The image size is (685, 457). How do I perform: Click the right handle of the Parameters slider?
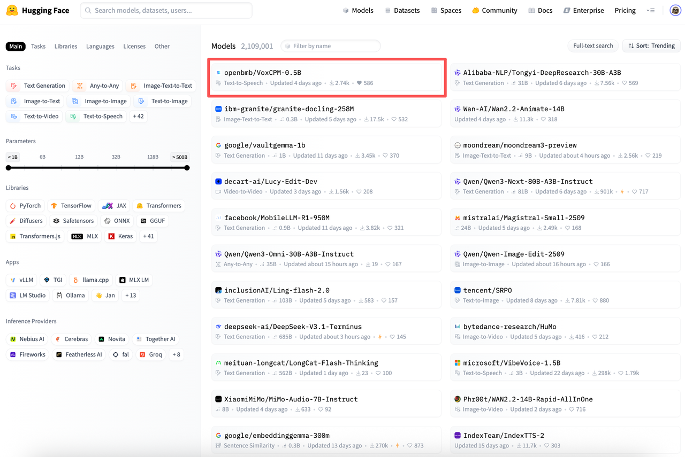187,168
